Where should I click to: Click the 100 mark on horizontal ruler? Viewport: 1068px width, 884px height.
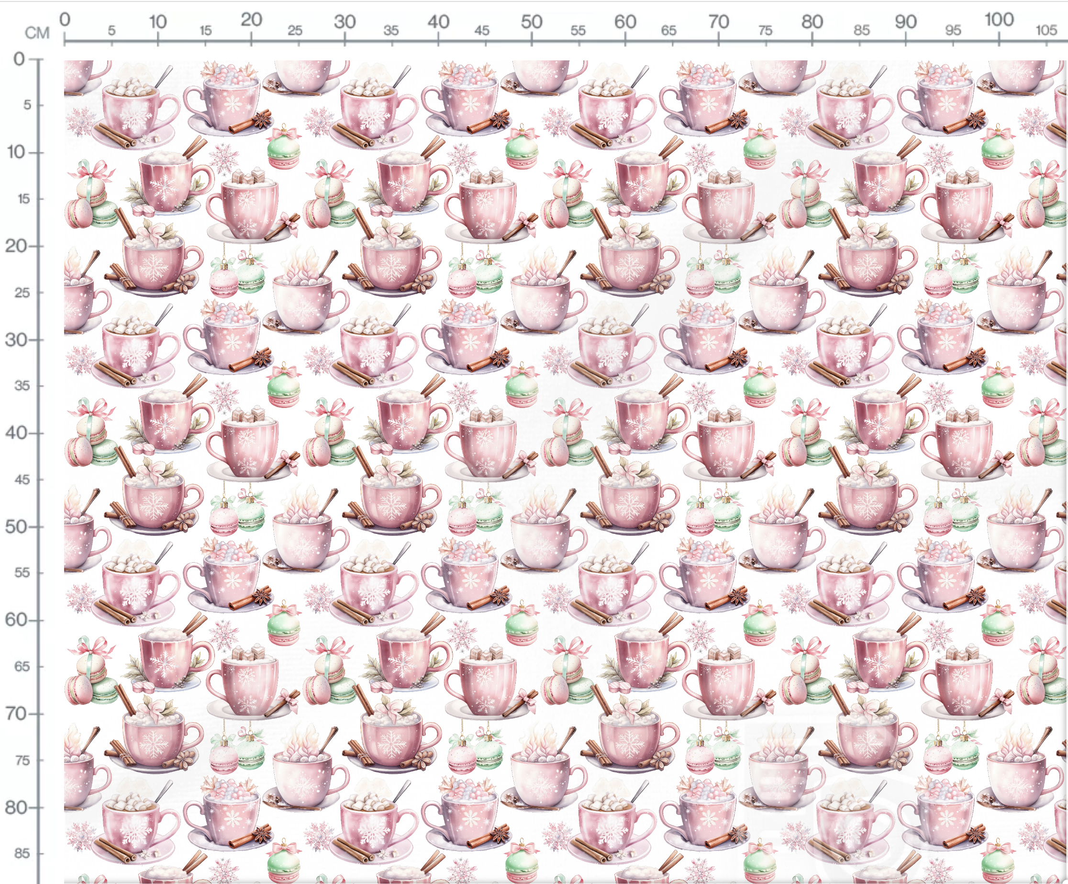click(999, 20)
